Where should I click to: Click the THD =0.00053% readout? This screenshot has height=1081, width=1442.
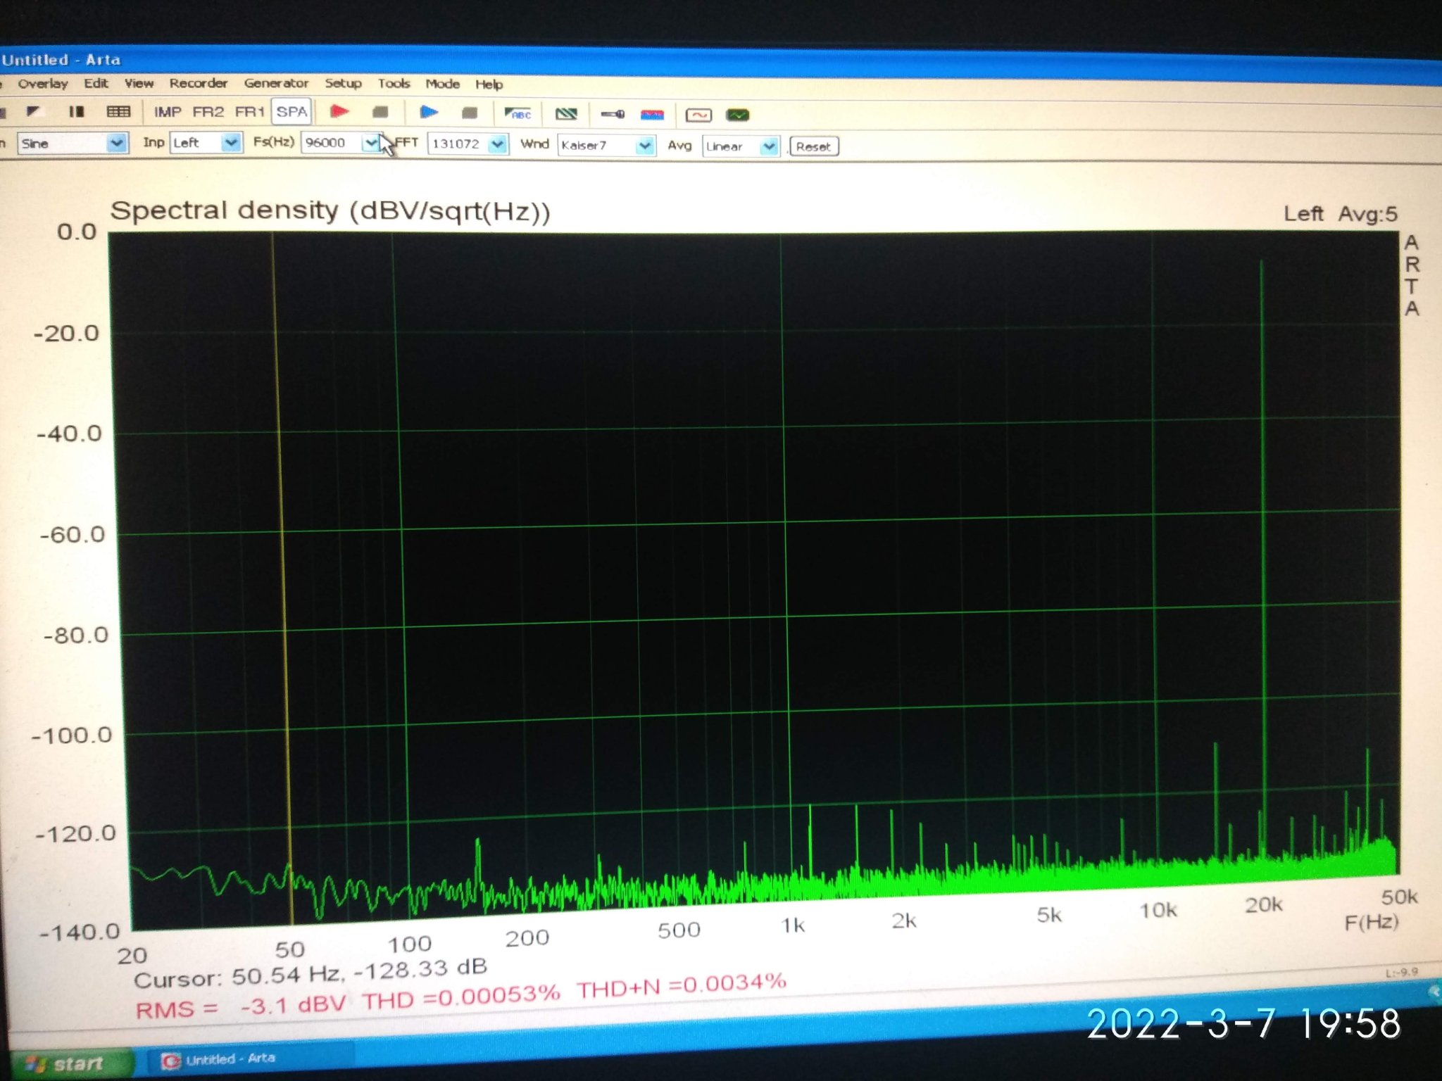point(461,997)
